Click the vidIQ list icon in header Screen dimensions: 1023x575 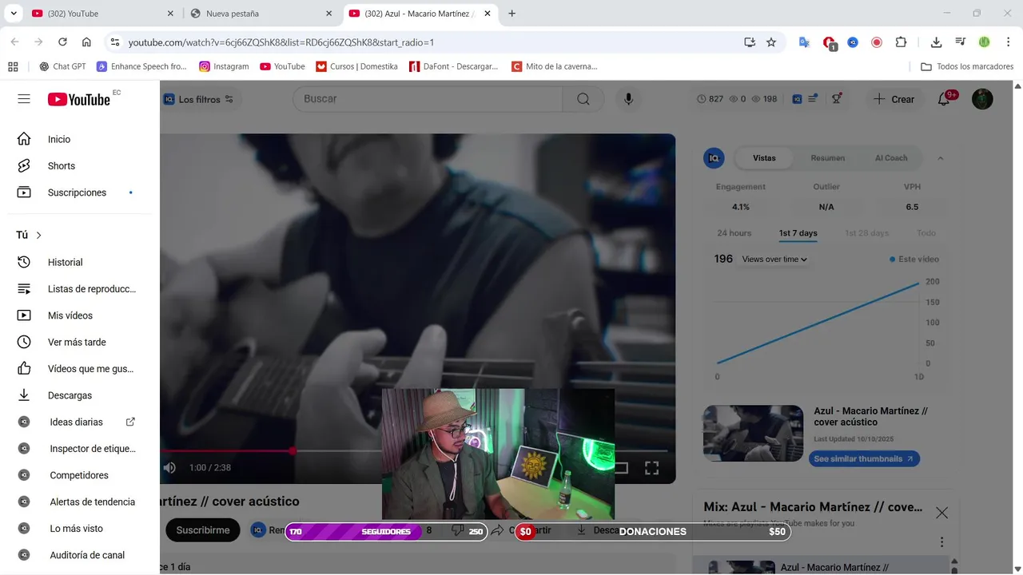[x=812, y=99]
